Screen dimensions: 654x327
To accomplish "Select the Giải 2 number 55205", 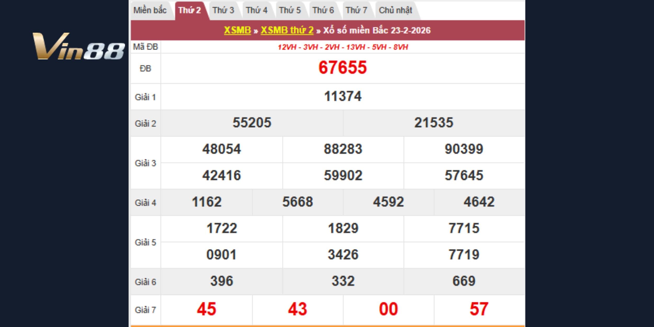I will tap(252, 123).
